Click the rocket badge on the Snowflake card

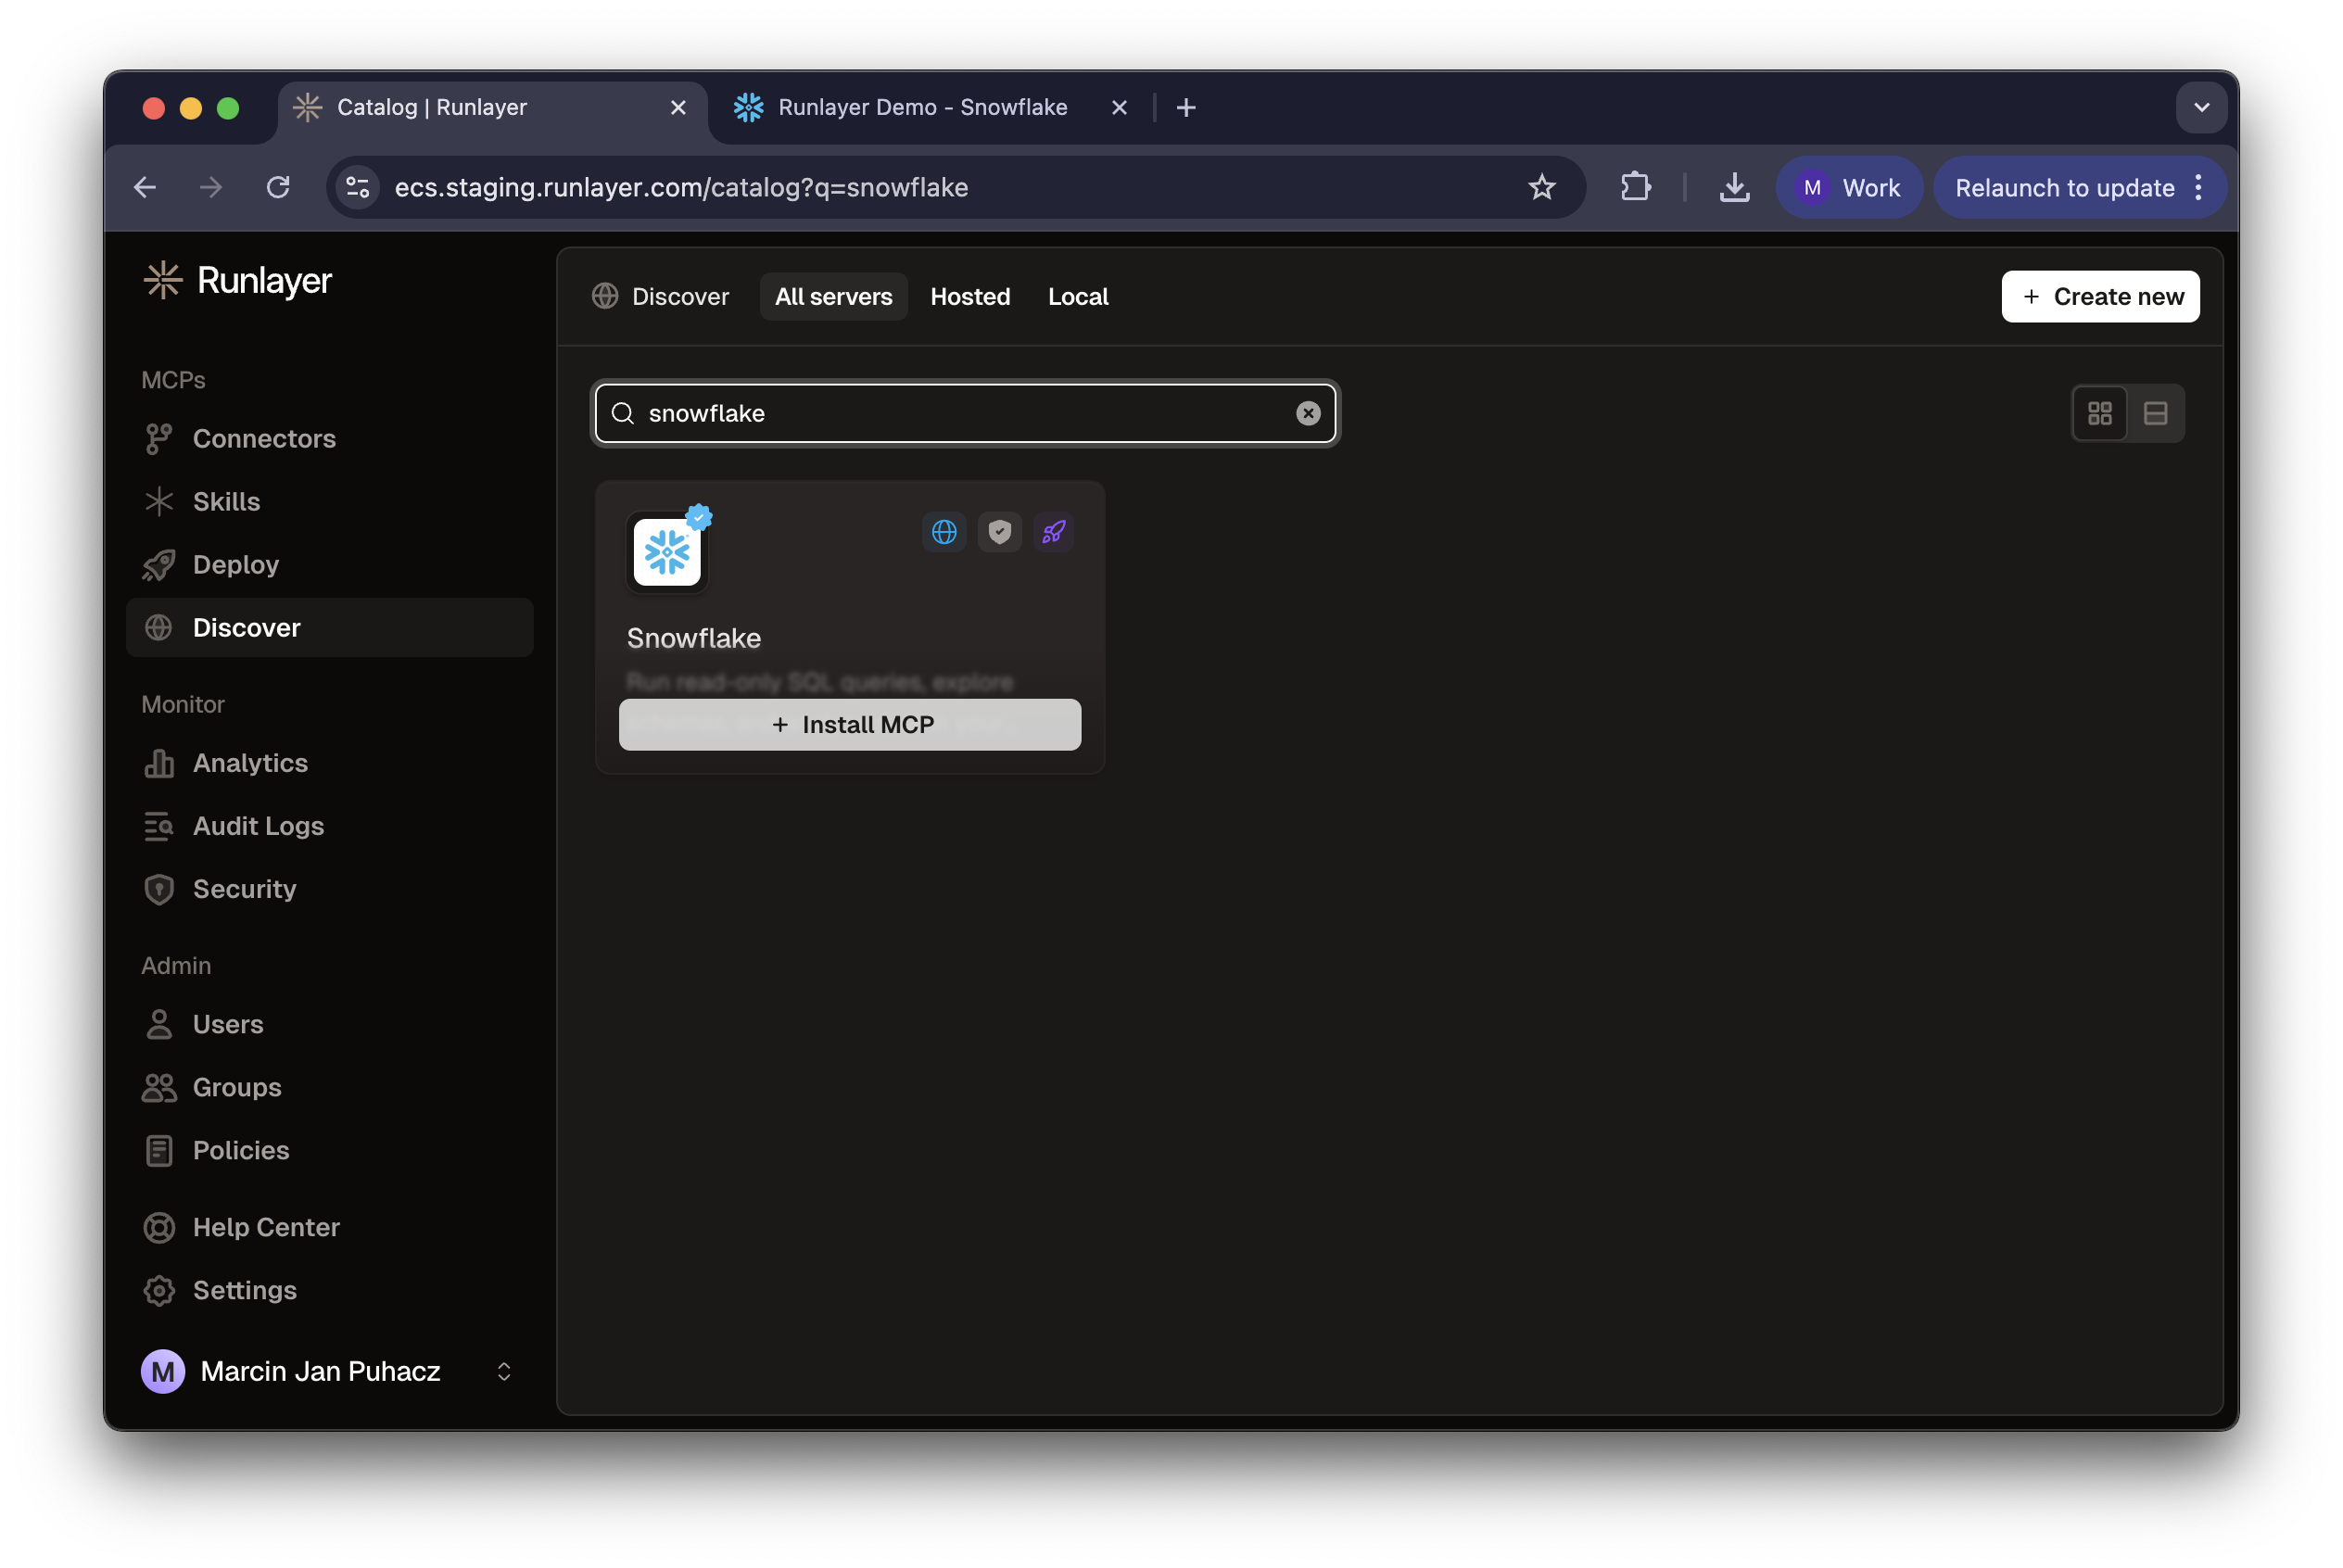1054,531
